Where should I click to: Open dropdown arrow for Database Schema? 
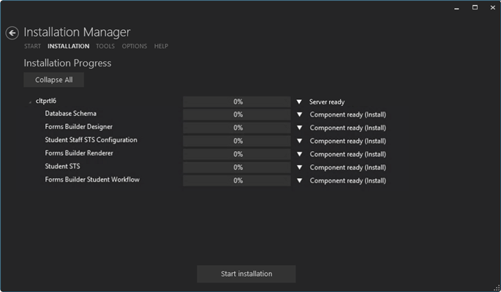[x=299, y=115]
